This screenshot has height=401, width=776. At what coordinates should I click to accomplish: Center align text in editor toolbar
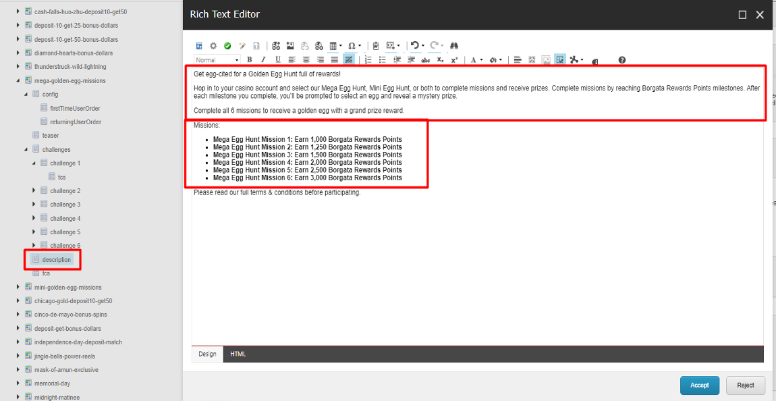[306, 60]
